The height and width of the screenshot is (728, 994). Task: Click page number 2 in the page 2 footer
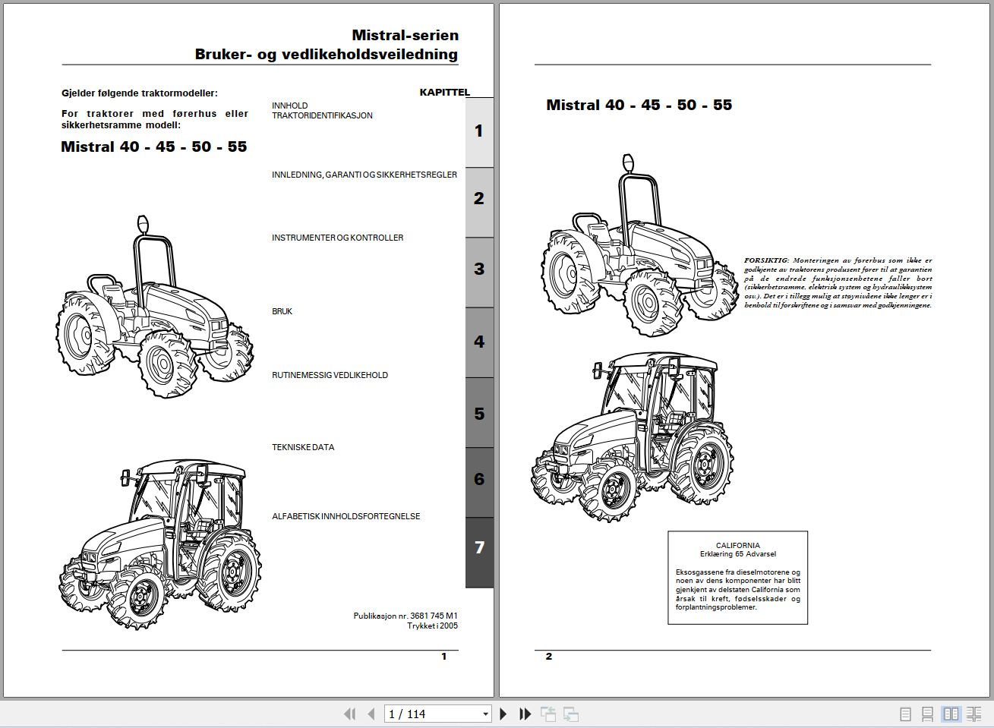(x=549, y=657)
